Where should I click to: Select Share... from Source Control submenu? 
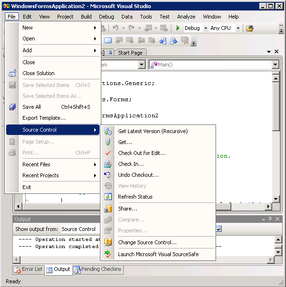[x=128, y=209]
